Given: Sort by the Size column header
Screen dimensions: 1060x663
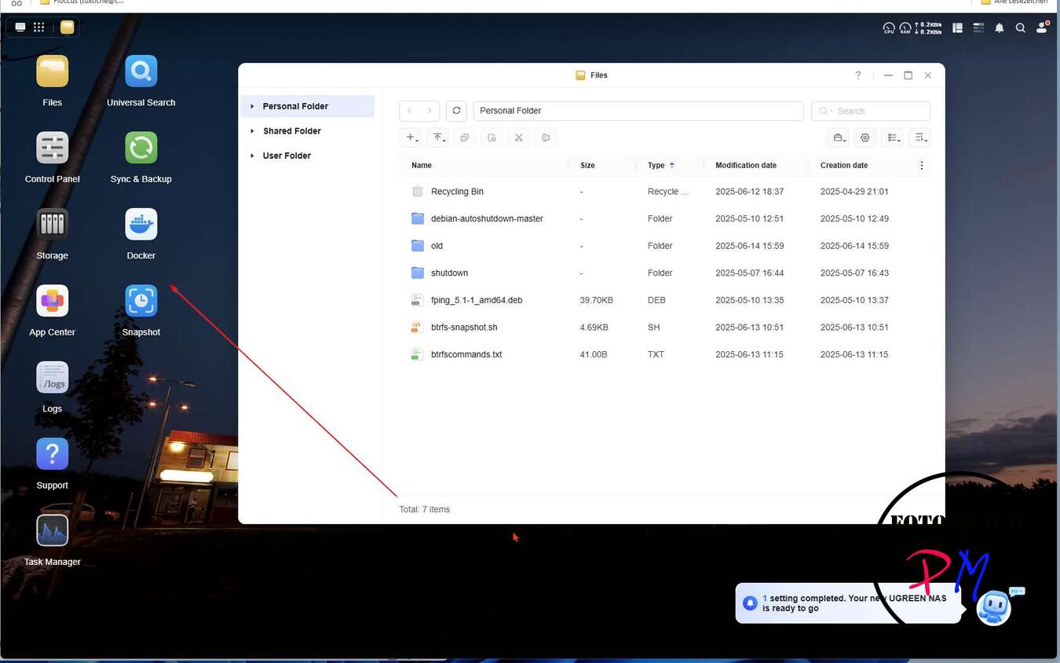Looking at the screenshot, I should click(x=587, y=166).
